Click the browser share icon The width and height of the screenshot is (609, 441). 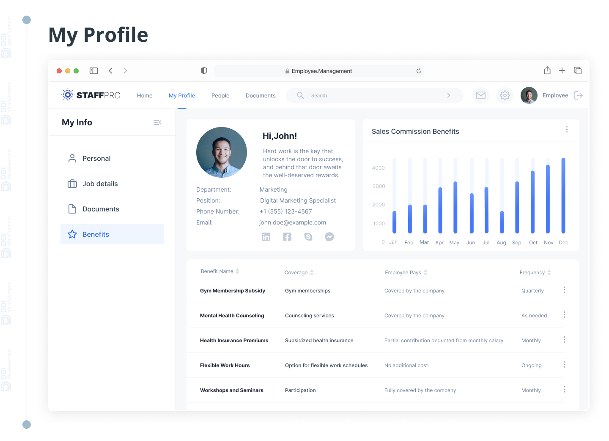[x=547, y=70]
